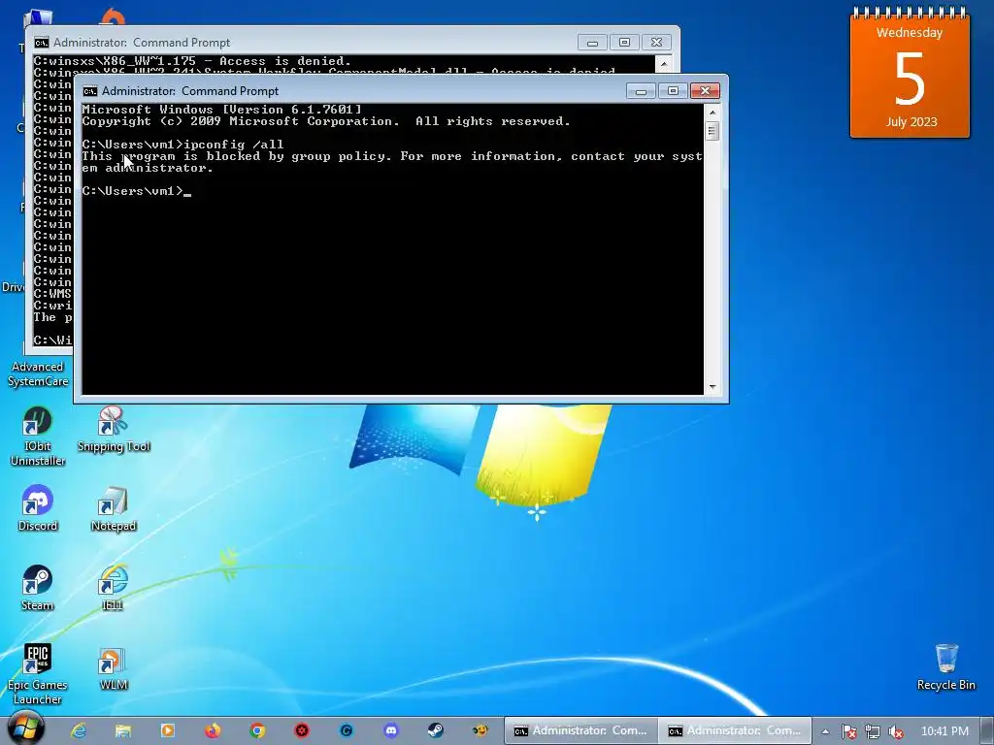Select the IObit Uninstaller desktop shortcut

pyautogui.click(x=38, y=437)
